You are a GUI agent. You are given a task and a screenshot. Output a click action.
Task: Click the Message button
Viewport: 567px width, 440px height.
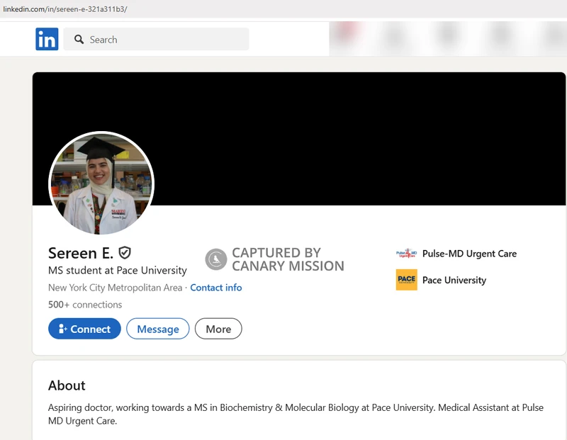coord(157,329)
